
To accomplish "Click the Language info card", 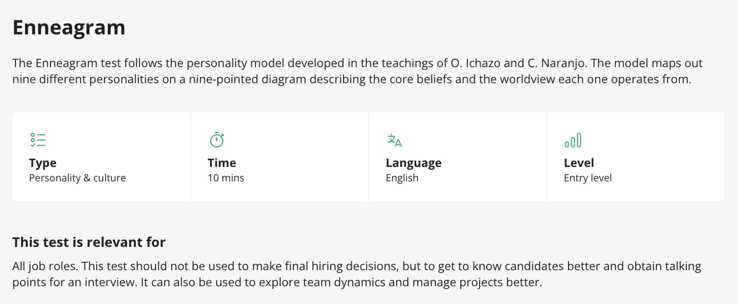I will pos(458,157).
